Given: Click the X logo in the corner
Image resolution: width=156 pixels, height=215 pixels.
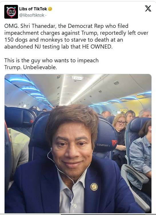Looking at the screenshot, I should coord(148,9).
